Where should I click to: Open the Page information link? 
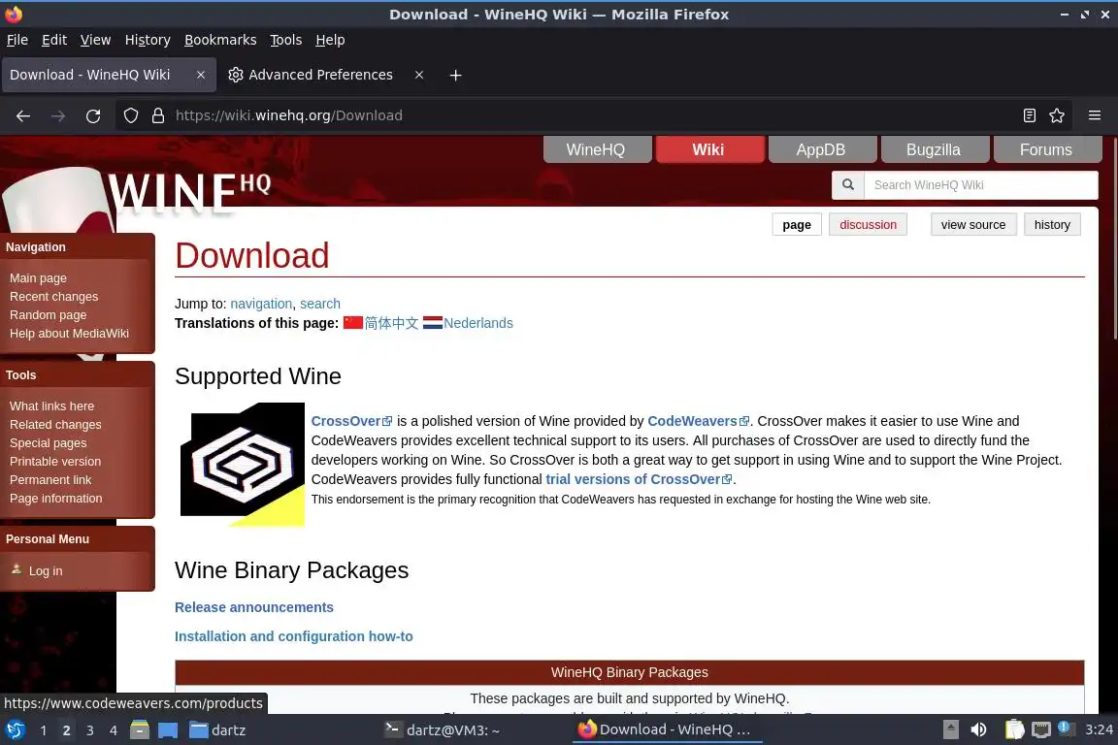point(55,499)
